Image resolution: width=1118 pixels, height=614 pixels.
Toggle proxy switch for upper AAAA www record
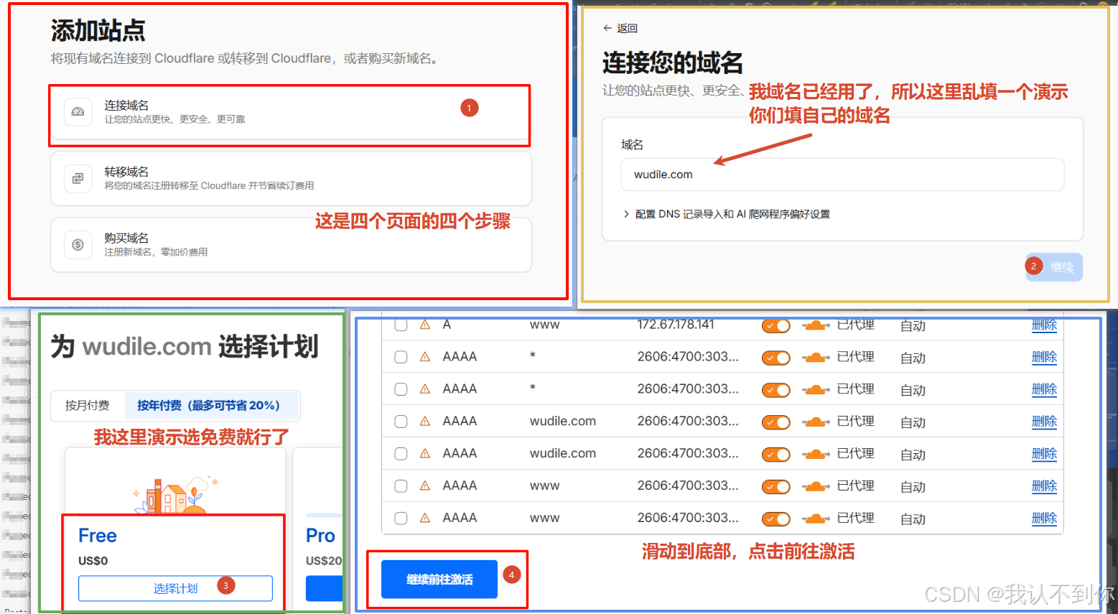point(776,487)
